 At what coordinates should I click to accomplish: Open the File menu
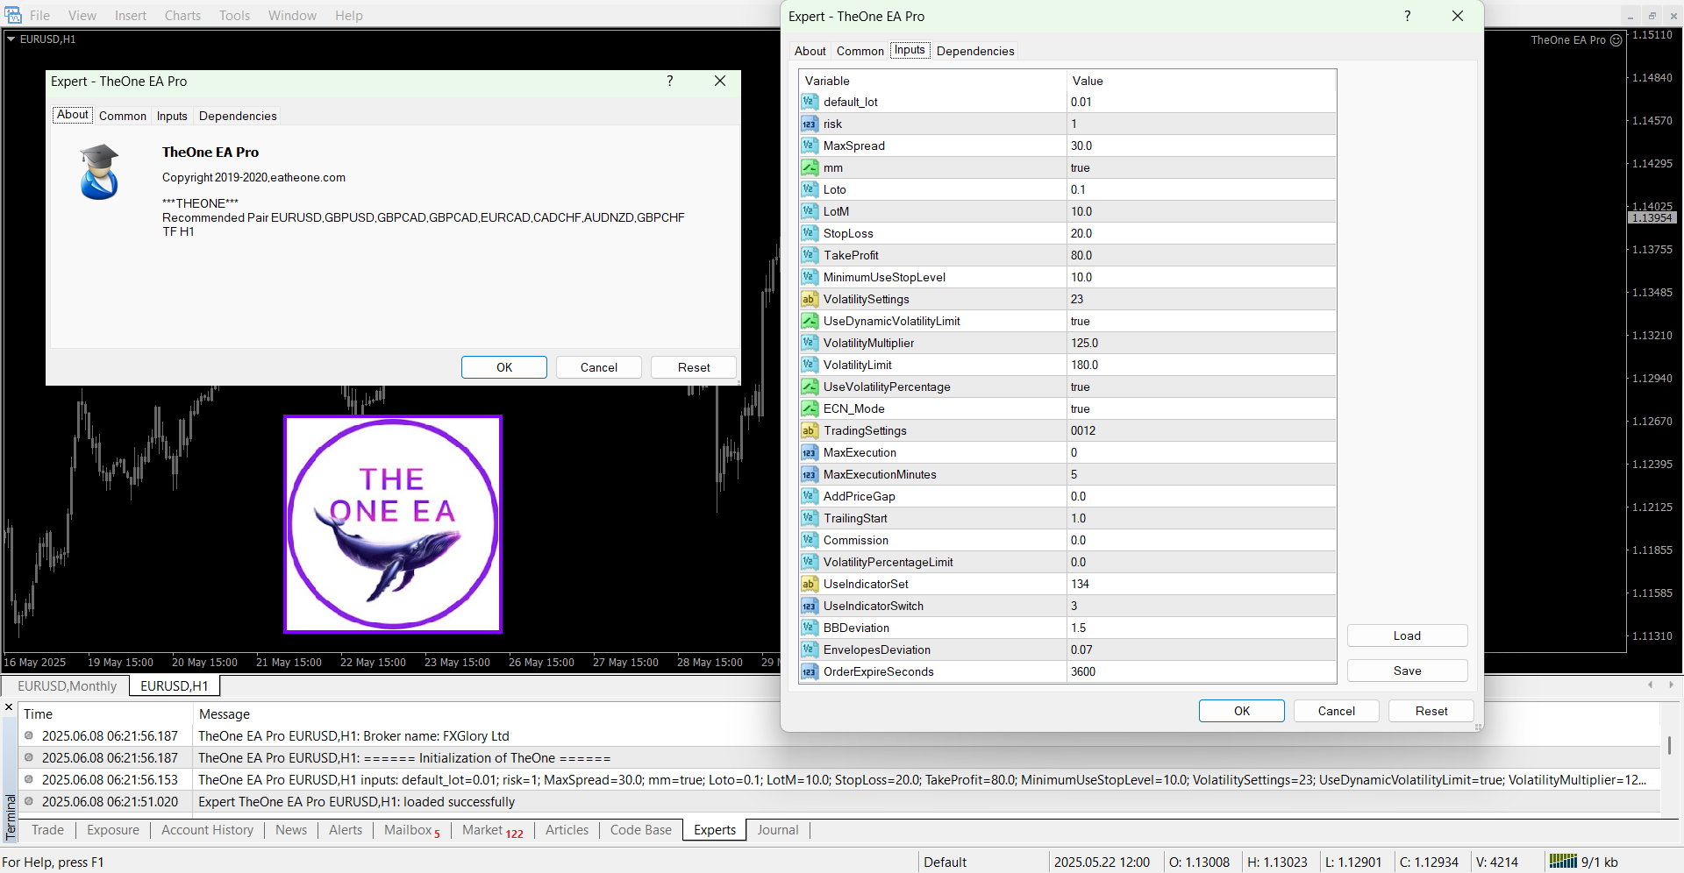[39, 15]
